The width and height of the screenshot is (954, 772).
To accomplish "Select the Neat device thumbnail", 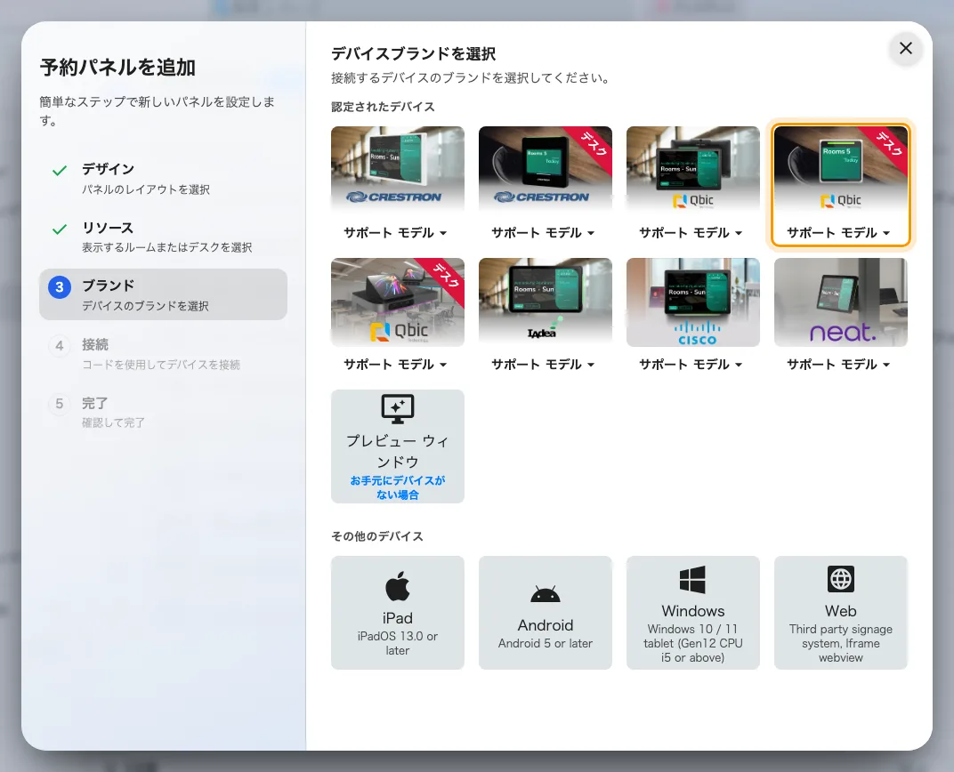I will (x=841, y=302).
